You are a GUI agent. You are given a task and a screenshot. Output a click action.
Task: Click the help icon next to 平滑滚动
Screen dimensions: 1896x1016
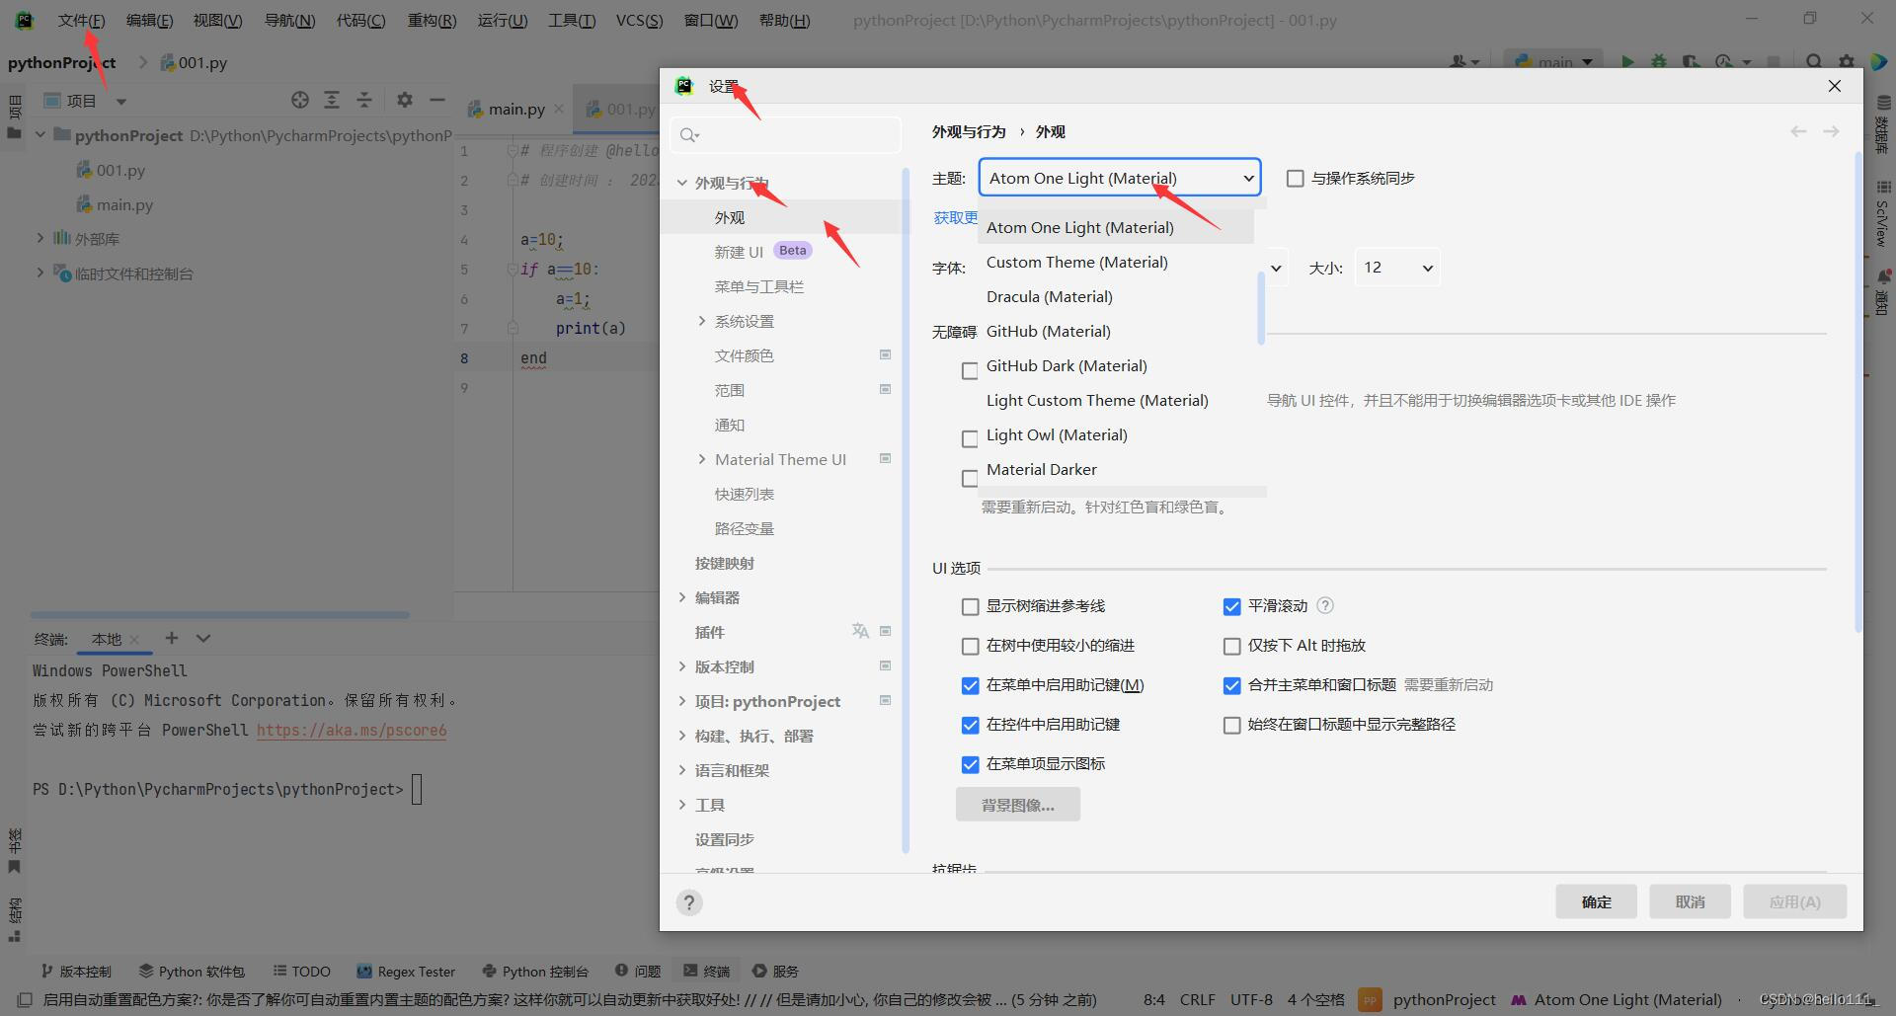[1325, 605]
